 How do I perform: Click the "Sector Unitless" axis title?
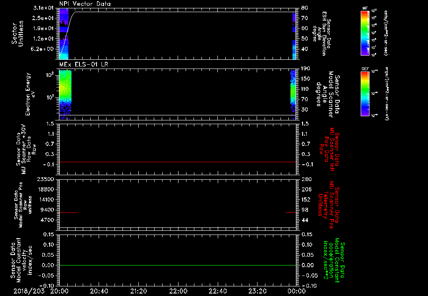(18, 33)
